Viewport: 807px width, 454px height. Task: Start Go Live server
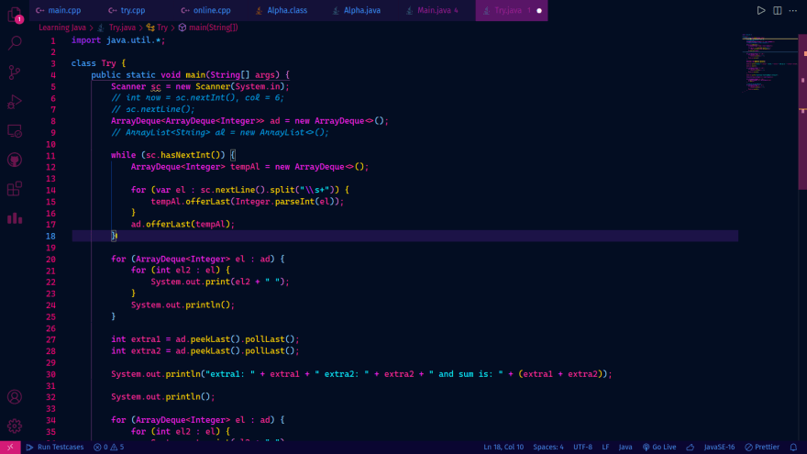659,448
